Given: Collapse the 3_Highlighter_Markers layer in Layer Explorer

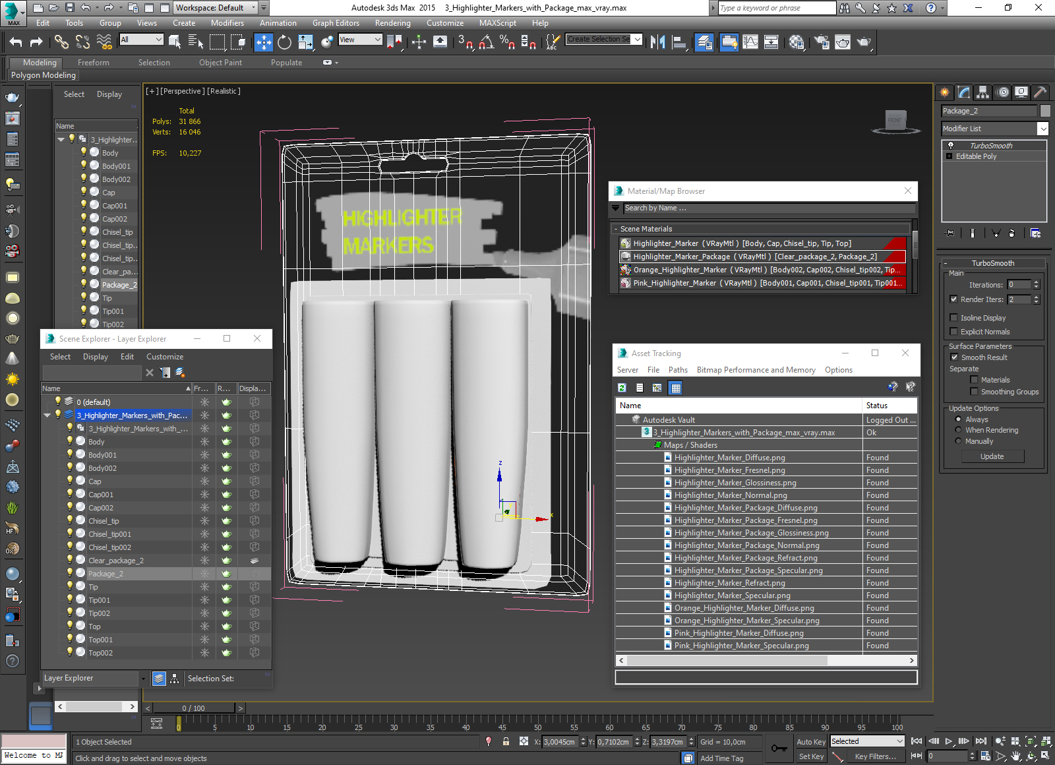Looking at the screenshot, I should point(47,415).
